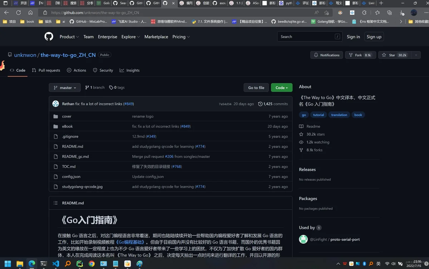Viewport: 429px width, 269px height.
Task: Open the TOC.md file link
Action: (x=69, y=167)
